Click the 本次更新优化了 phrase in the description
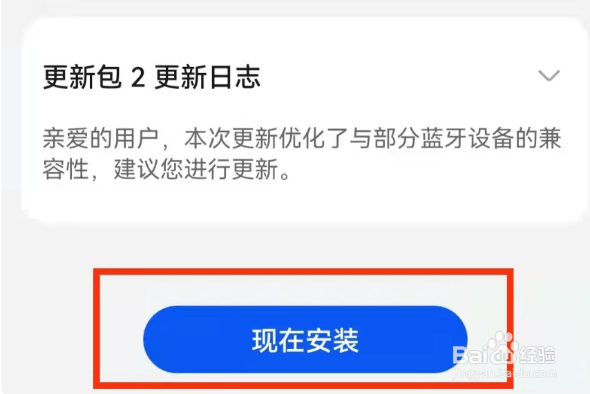This screenshot has height=394, width=590. (x=266, y=139)
